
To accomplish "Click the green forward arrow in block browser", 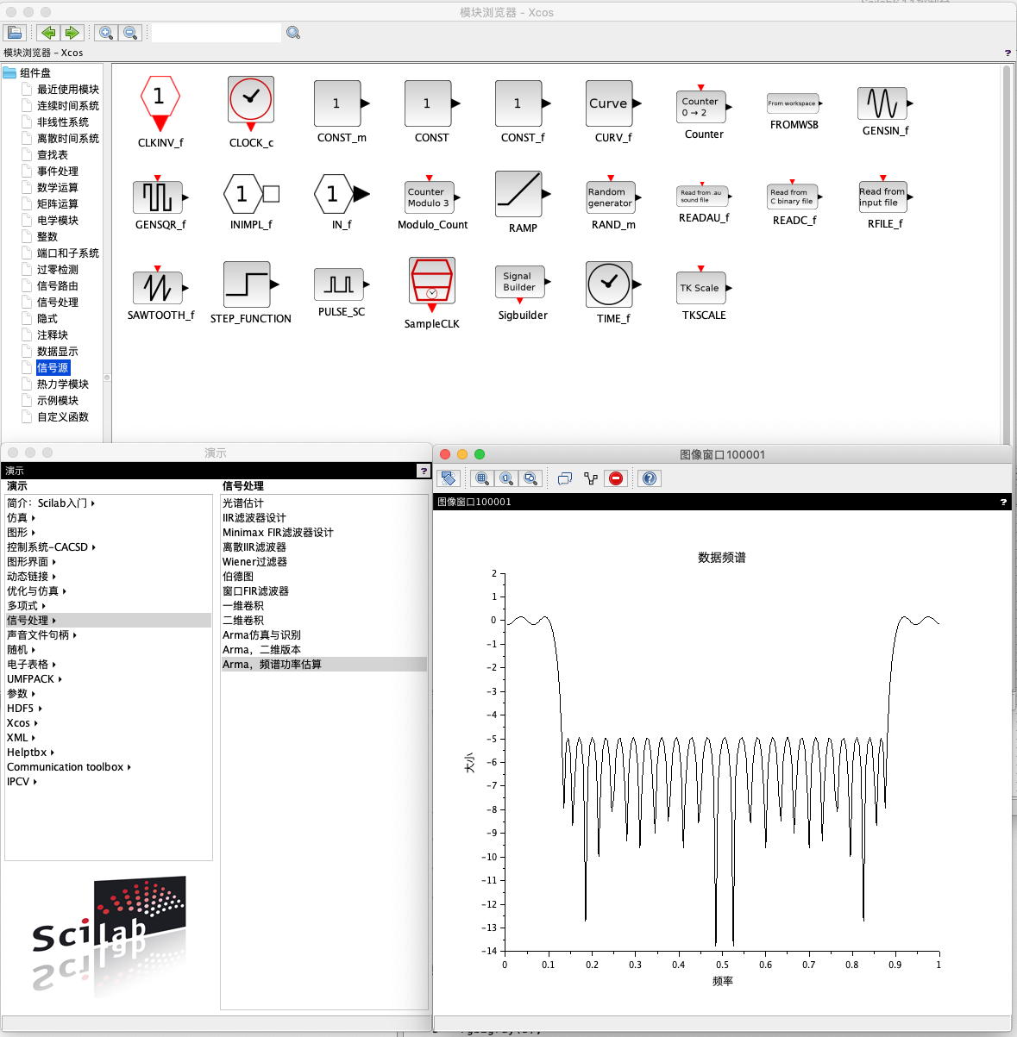I will pyautogui.click(x=72, y=33).
